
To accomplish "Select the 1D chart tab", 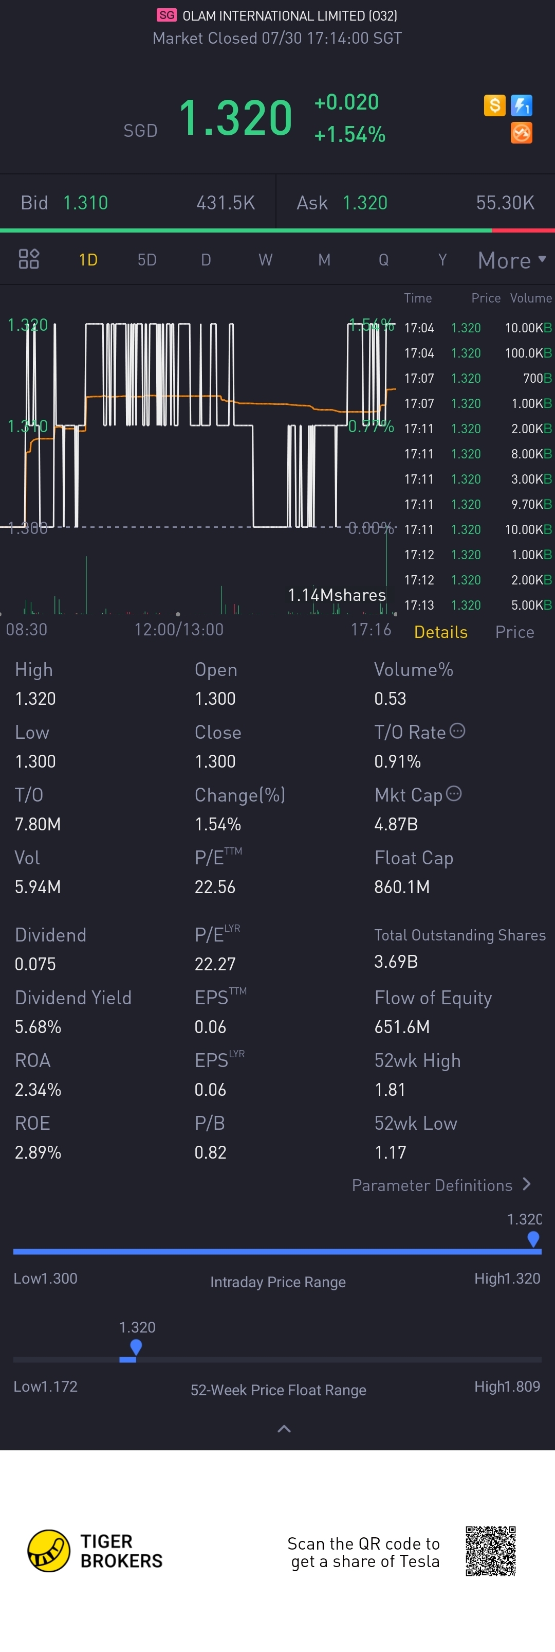I will 88,260.
